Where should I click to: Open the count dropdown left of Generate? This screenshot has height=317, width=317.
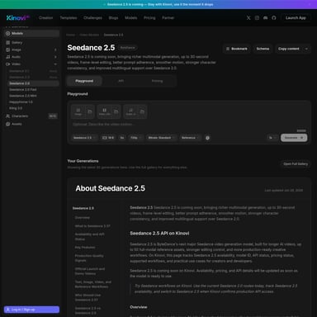(x=272, y=138)
